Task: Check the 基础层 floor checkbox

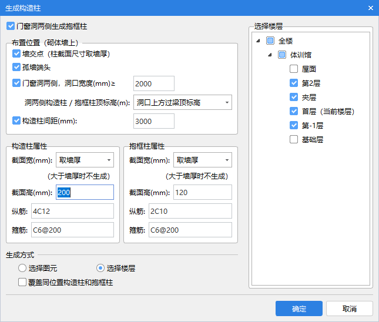Action: 294,139
